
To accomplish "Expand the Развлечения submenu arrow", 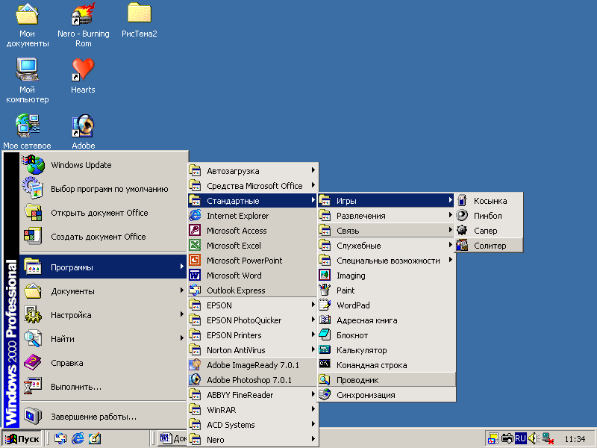I will (x=451, y=215).
